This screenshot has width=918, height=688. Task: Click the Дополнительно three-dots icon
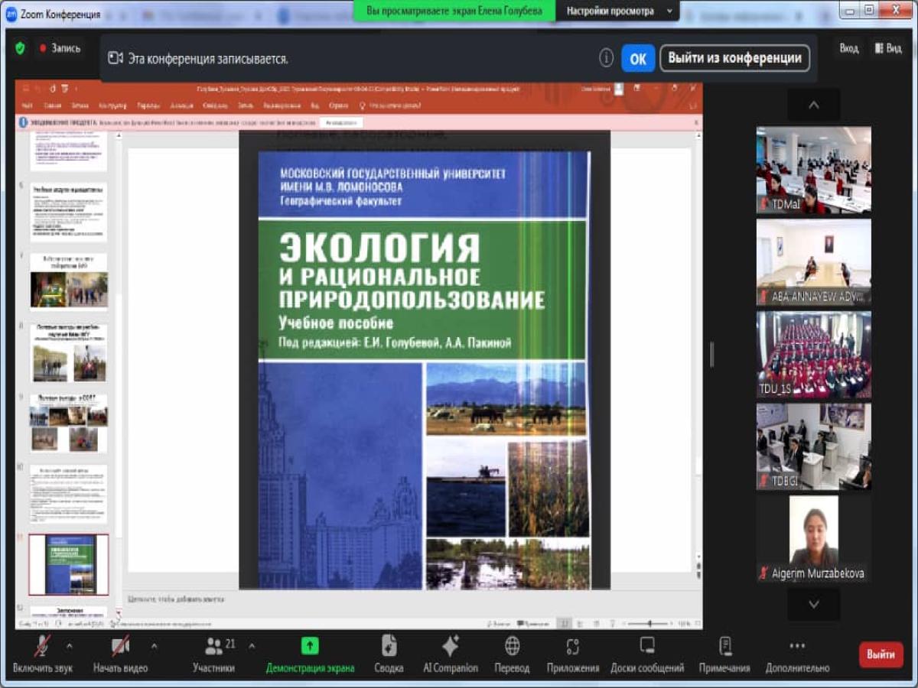[x=797, y=646]
